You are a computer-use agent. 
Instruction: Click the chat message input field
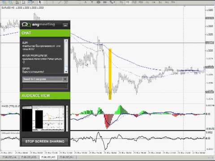pos(45,86)
